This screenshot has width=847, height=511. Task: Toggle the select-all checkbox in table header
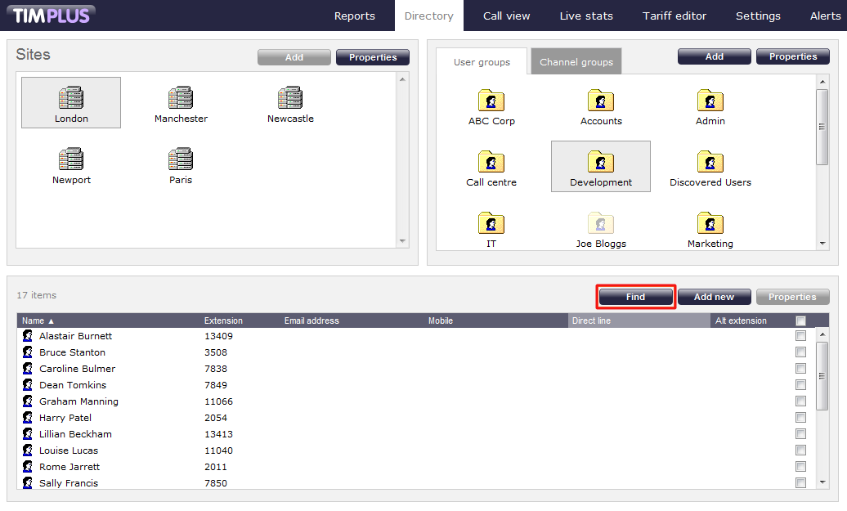(800, 320)
